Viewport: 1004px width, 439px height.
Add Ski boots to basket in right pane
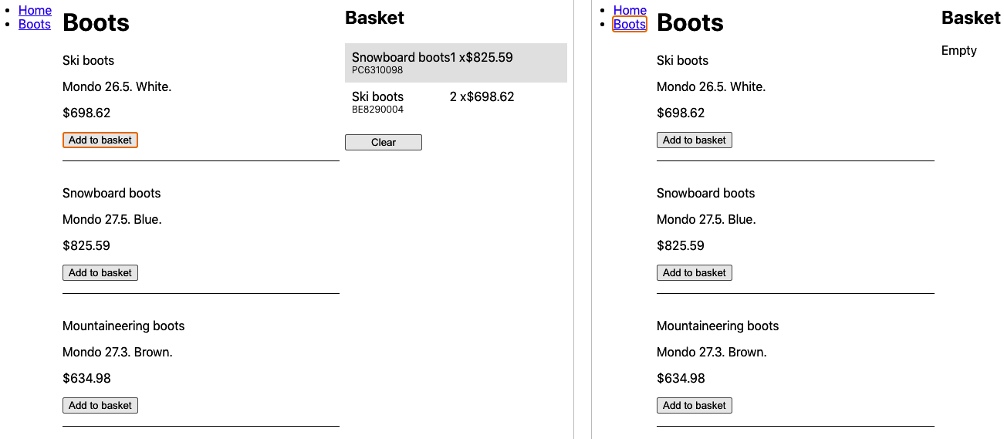(x=694, y=140)
